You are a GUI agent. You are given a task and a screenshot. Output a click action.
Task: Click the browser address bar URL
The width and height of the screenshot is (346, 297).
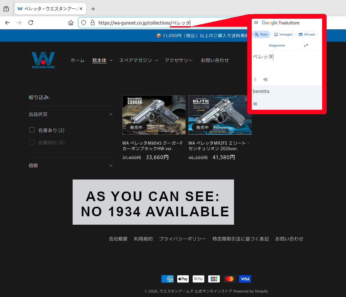(144, 23)
